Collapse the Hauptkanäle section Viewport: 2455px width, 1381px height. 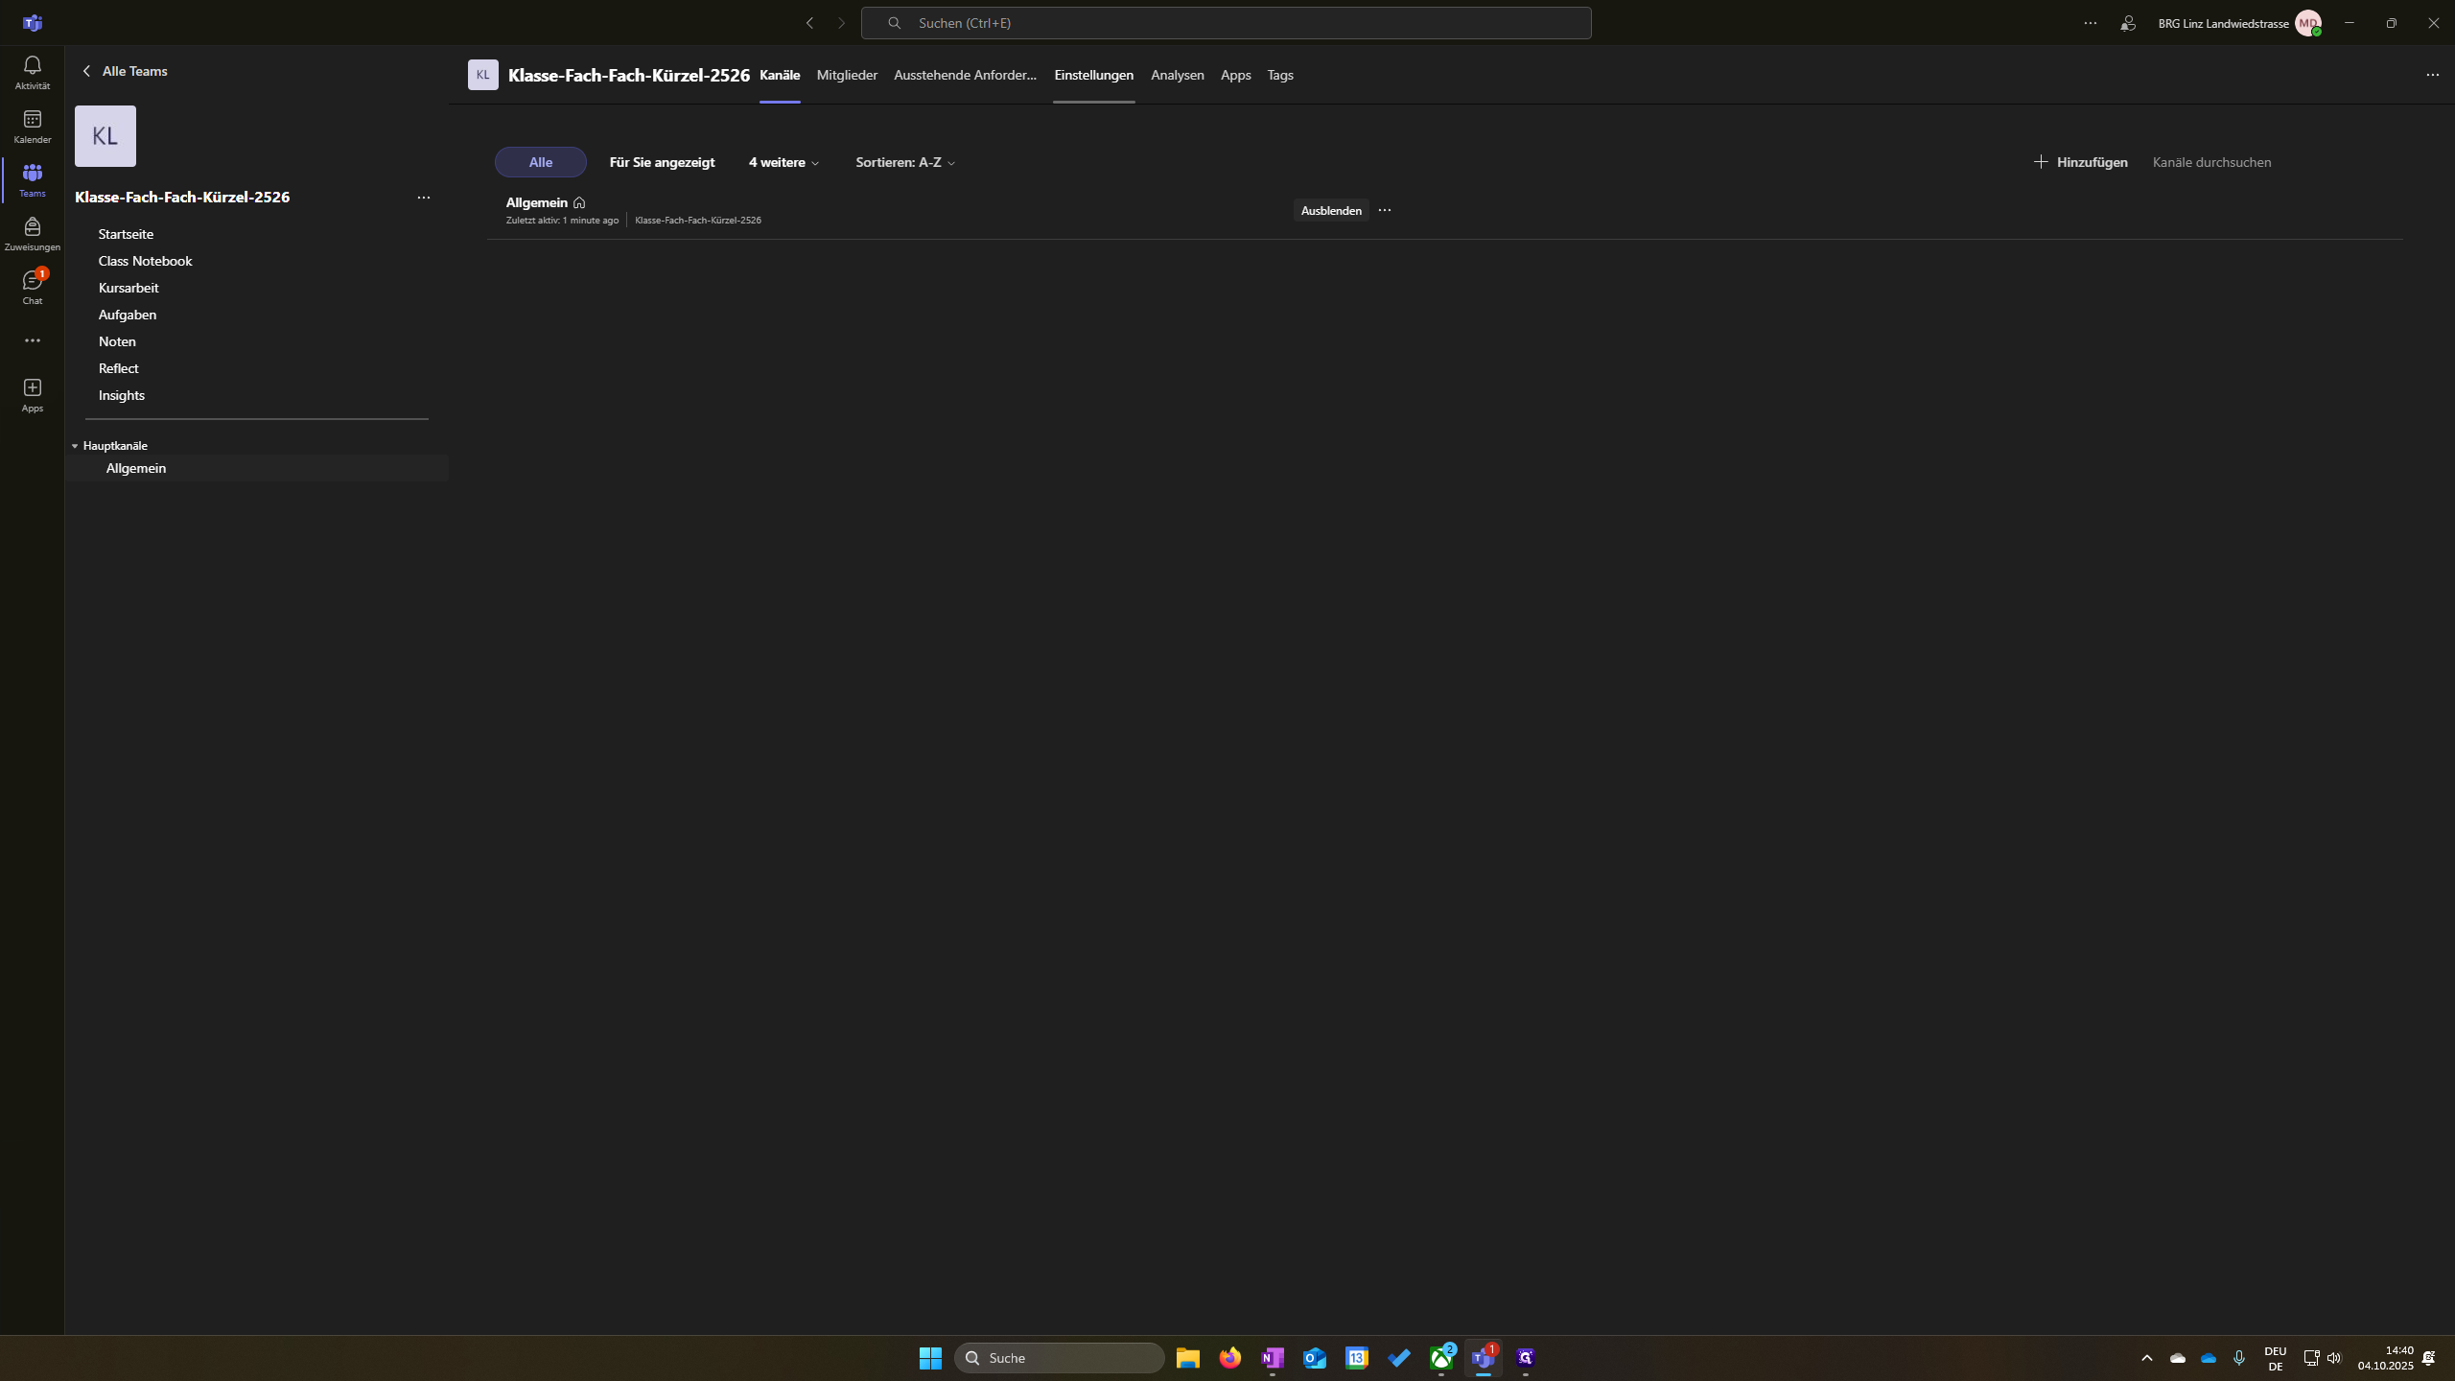[75, 446]
